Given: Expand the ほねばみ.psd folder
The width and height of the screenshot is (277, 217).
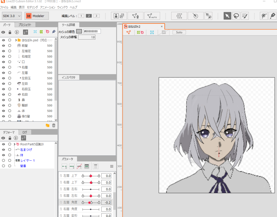Looking at the screenshot, I should (16, 40).
